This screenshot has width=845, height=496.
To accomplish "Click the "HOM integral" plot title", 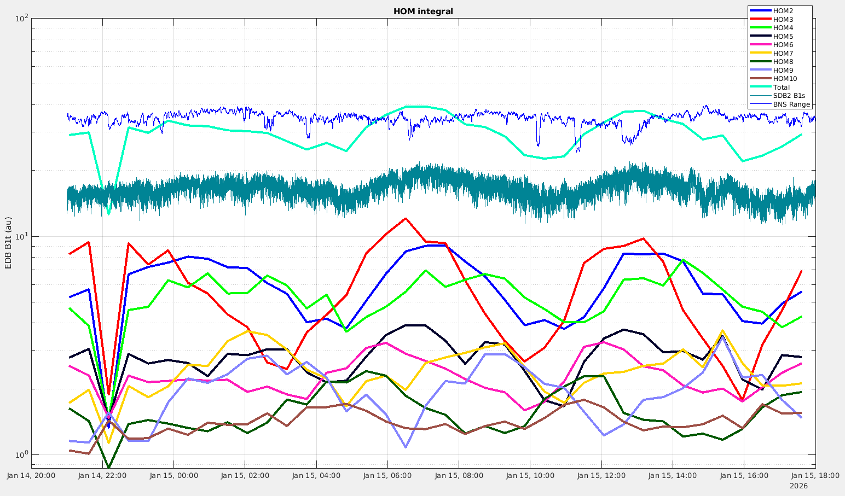I will pyautogui.click(x=423, y=11).
